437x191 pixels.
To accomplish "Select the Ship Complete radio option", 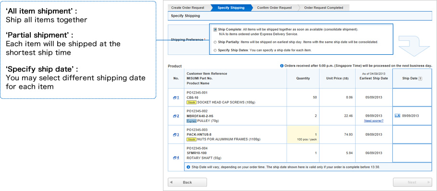I will tap(215, 29).
